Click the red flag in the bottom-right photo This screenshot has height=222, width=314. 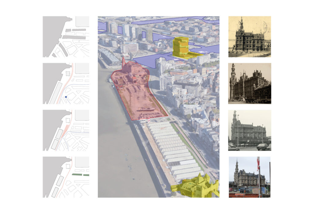click(258, 164)
